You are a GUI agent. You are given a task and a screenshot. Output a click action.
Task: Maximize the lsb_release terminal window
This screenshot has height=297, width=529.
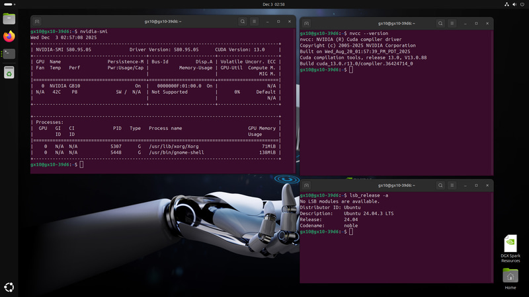click(x=476, y=185)
